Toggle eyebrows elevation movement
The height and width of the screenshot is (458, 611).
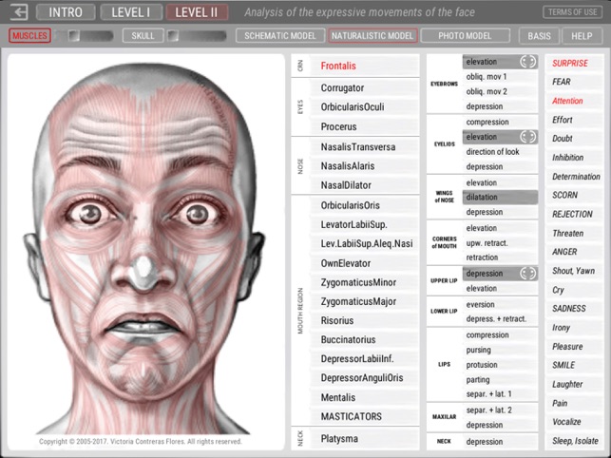[x=501, y=62]
